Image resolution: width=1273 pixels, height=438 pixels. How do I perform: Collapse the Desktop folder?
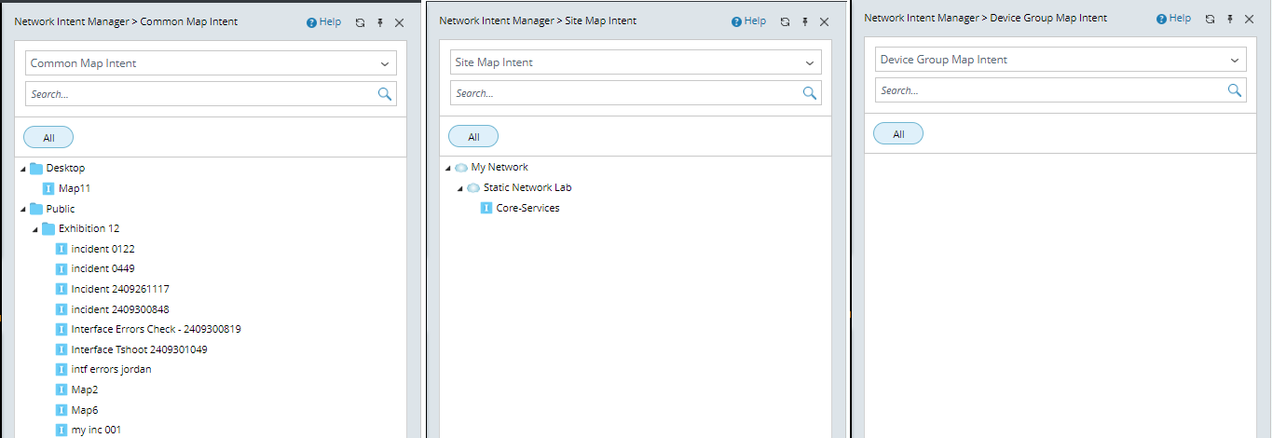(23, 169)
